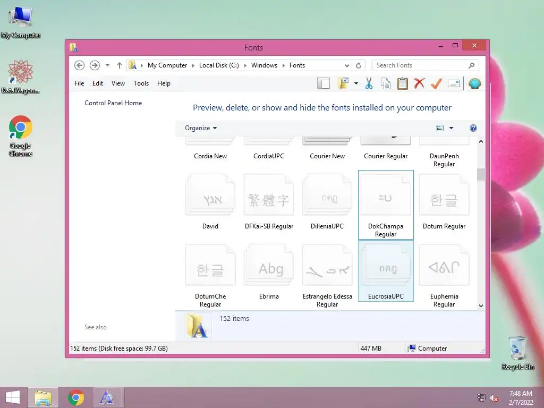This screenshot has width=544, height=408.
Task: Click Windows in the address path
Action: pos(264,65)
